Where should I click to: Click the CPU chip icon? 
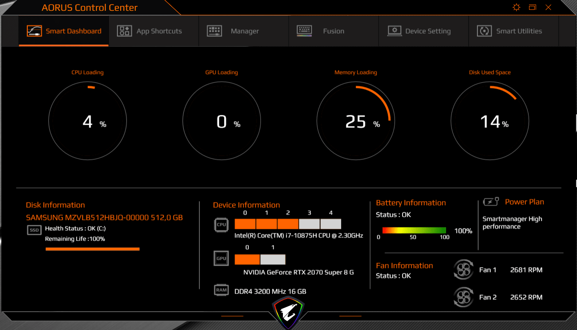pos(221,224)
